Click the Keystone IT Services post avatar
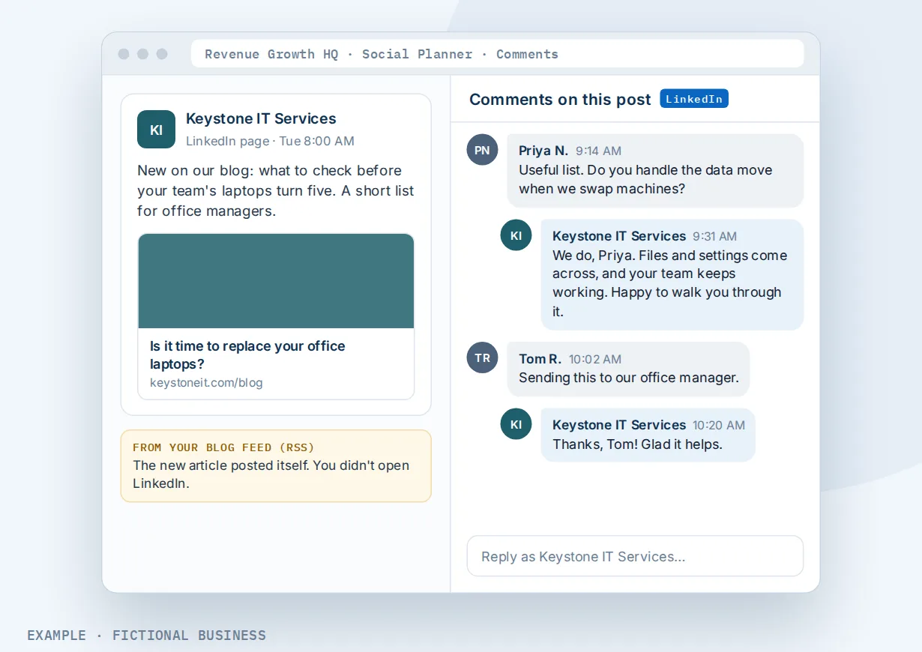Screen dimensions: 922x652 click(x=156, y=130)
